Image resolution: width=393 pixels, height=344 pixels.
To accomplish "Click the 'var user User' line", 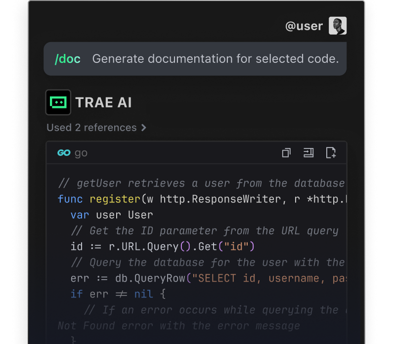I will pyautogui.click(x=112, y=215).
